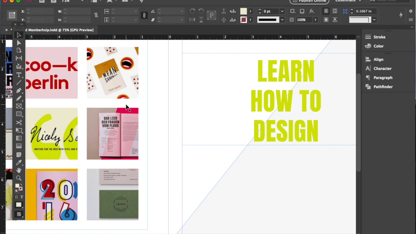Rotate 90 degrees counter-clockwise
The image size is (416, 234).
201,11
